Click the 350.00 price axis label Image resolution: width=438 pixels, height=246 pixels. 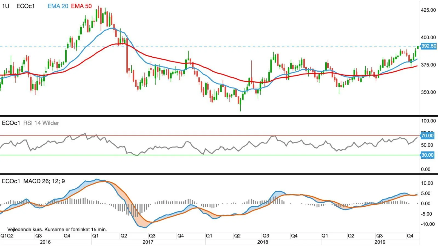click(x=428, y=92)
